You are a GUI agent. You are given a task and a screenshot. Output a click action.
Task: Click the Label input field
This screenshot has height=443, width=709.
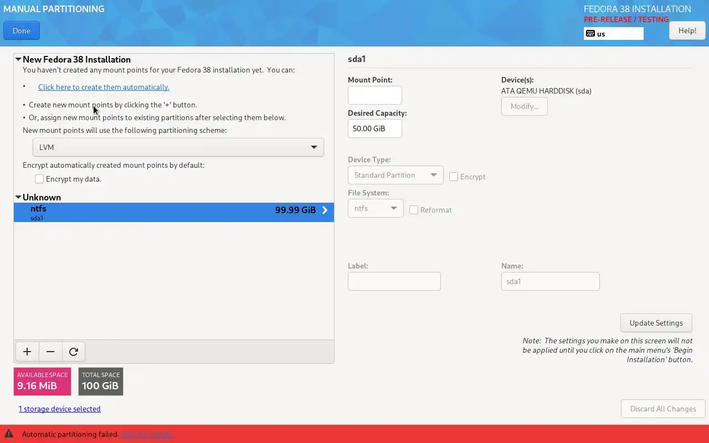(x=394, y=281)
